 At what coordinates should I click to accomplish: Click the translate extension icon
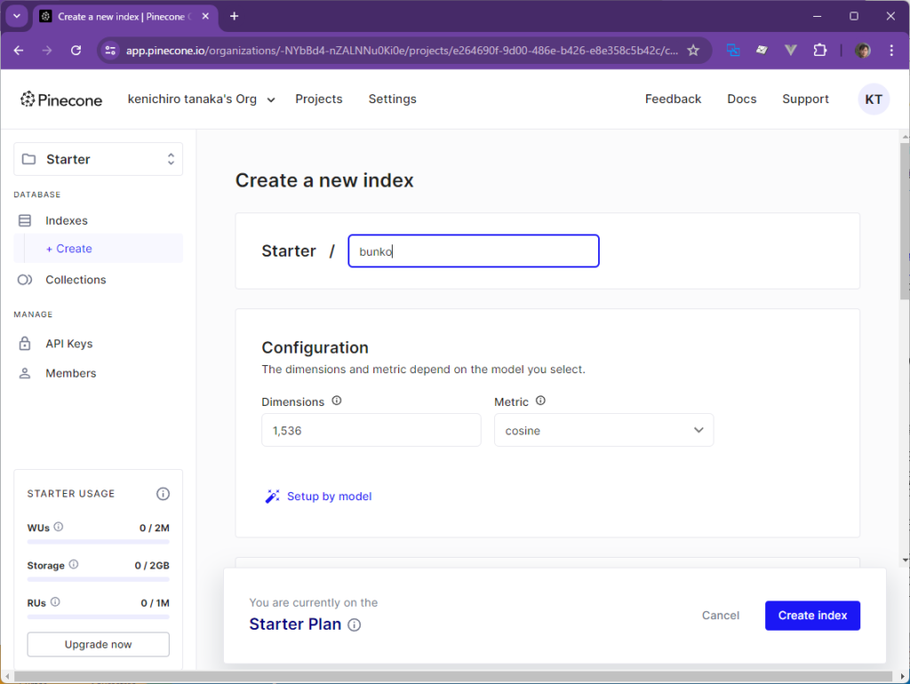[733, 51]
